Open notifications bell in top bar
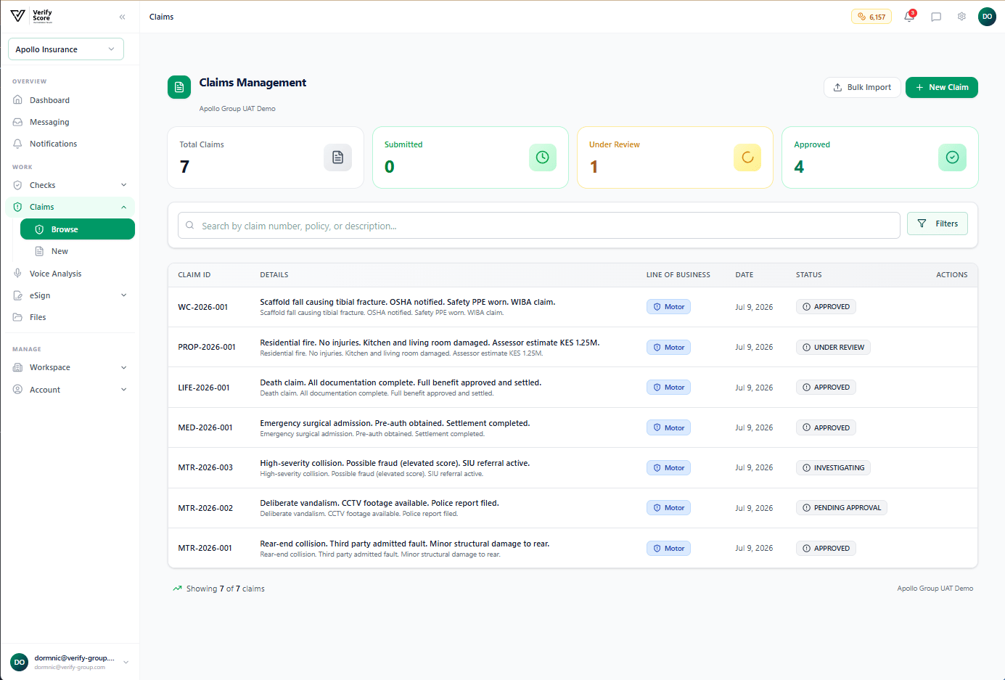The width and height of the screenshot is (1005, 680). coord(909,17)
